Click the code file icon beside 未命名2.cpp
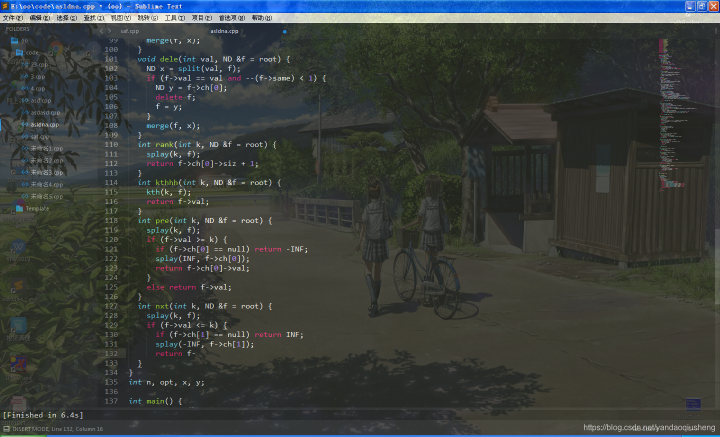 [x=24, y=160]
